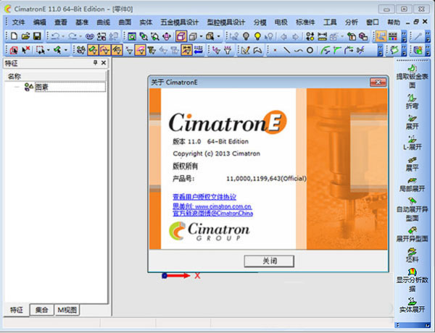
Task: Open the 官方新浪微博@CimatronChina link
Action: pos(212,213)
